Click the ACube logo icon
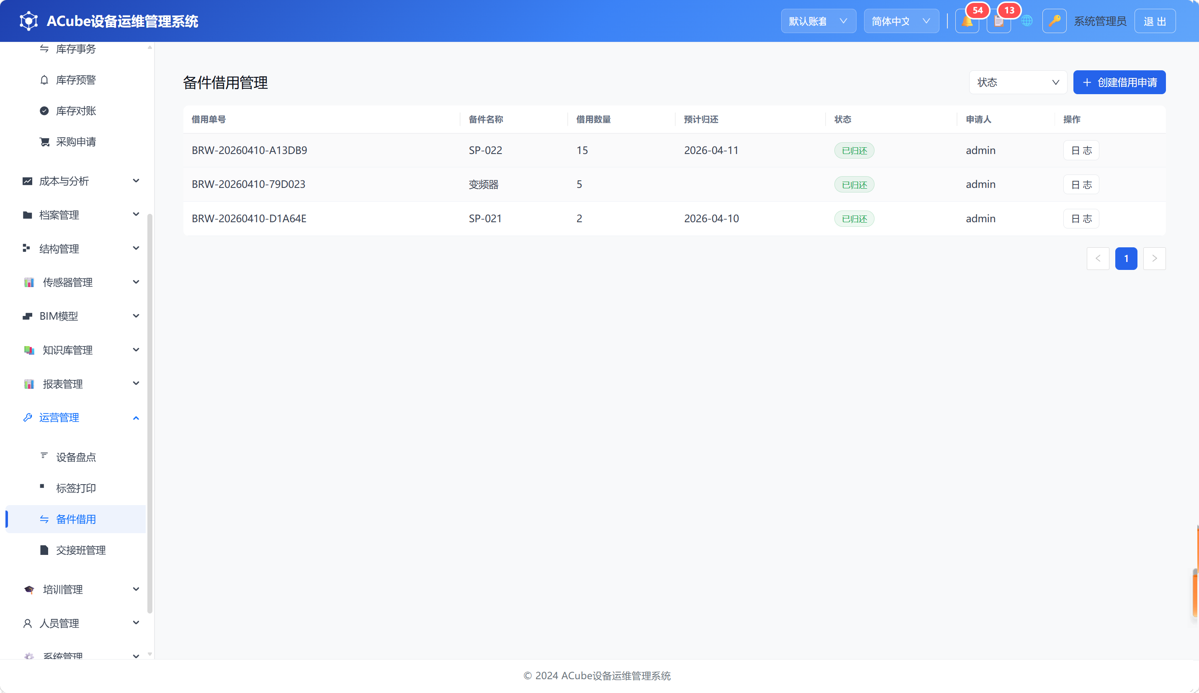Image resolution: width=1199 pixels, height=693 pixels. 28,21
